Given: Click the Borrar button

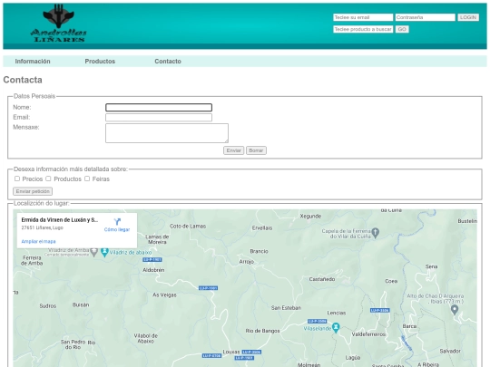Looking at the screenshot, I should point(256,150).
